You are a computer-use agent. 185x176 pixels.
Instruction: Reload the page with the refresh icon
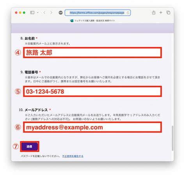coord(128,13)
